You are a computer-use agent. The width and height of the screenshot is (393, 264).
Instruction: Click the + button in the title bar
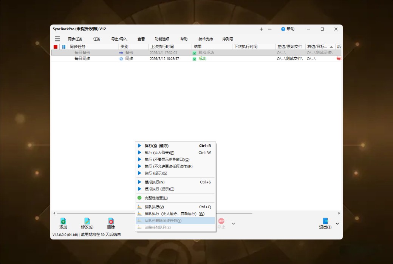[261, 29]
